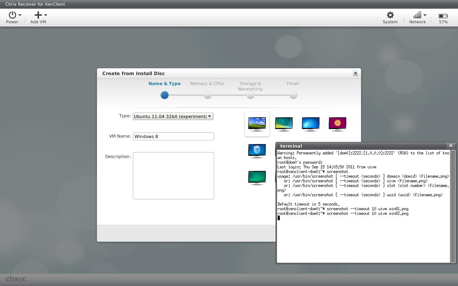Close the terminal window
Image resolution: width=458 pixels, height=286 pixels.
point(451,146)
